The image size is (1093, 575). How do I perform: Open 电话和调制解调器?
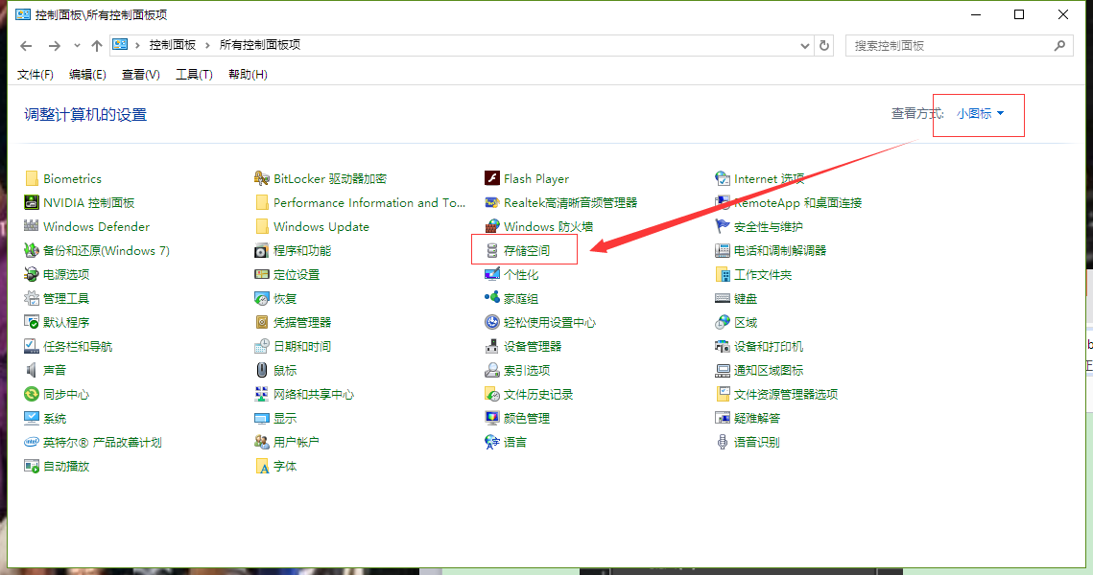pos(771,251)
